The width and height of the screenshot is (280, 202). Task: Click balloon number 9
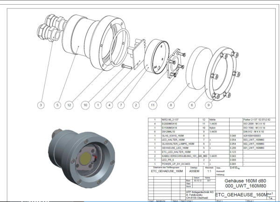209,105
